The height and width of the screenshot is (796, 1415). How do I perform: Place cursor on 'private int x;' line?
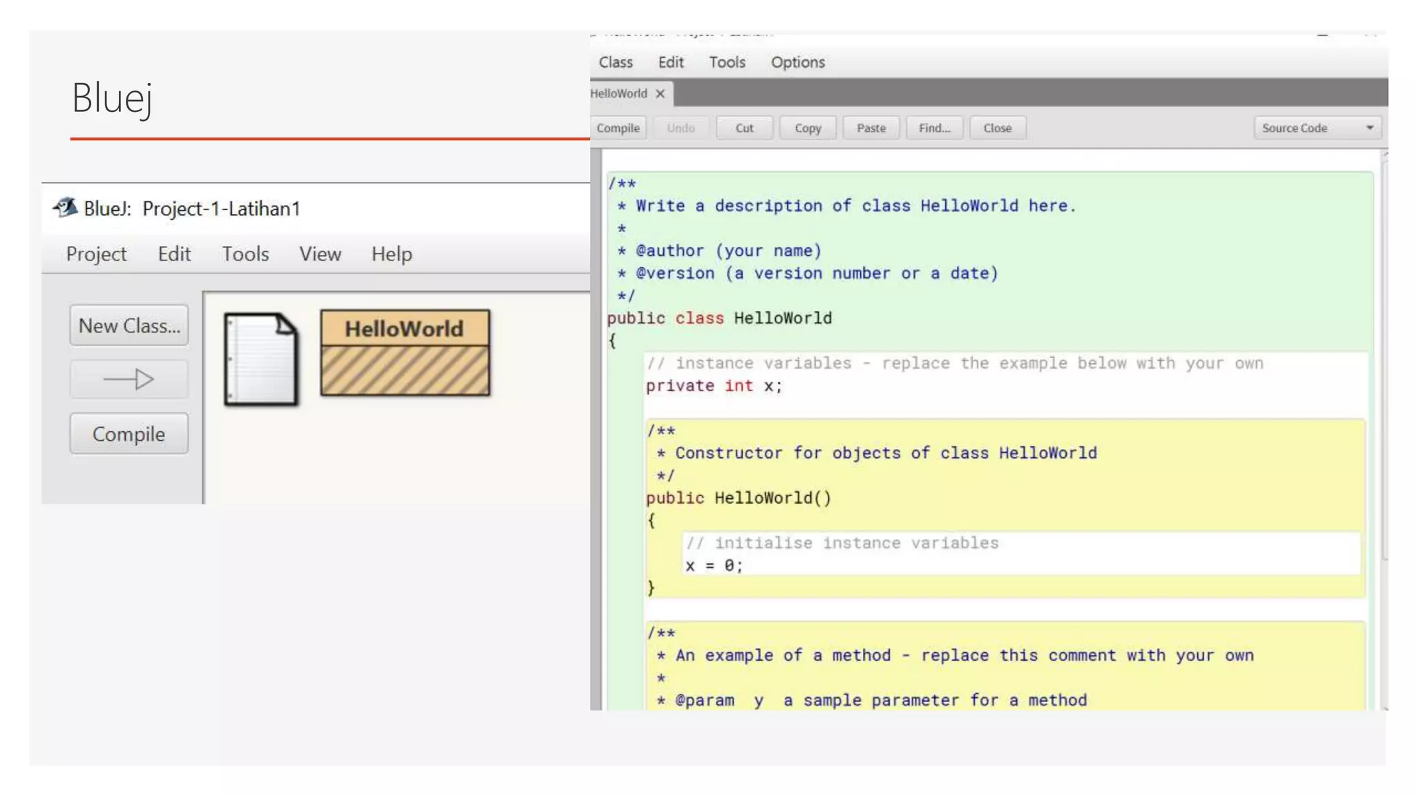point(714,386)
